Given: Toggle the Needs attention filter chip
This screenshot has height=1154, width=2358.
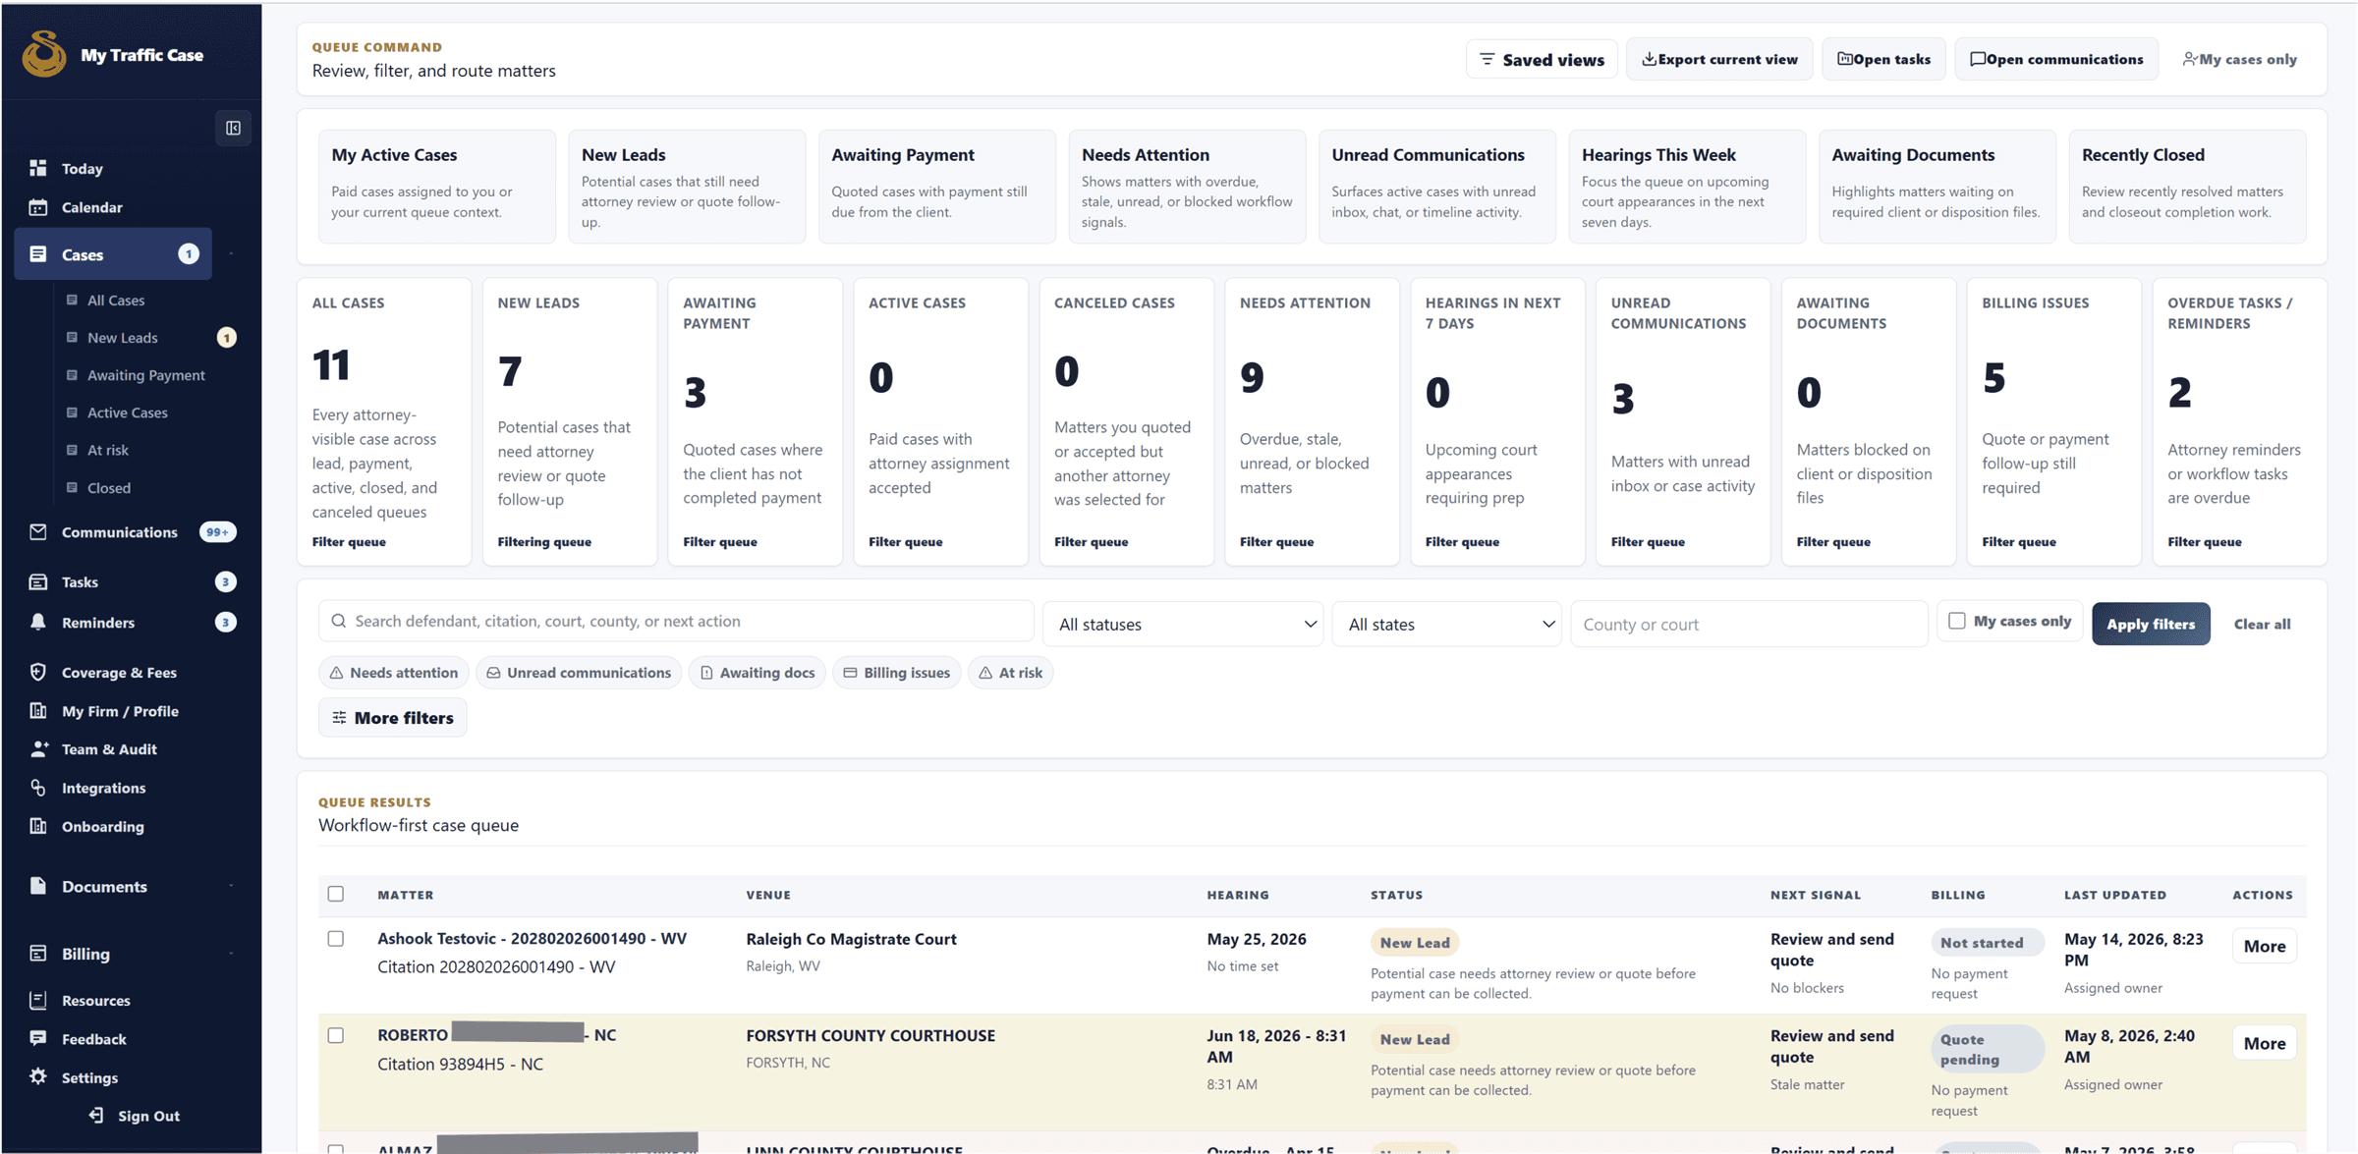Looking at the screenshot, I should tap(394, 674).
